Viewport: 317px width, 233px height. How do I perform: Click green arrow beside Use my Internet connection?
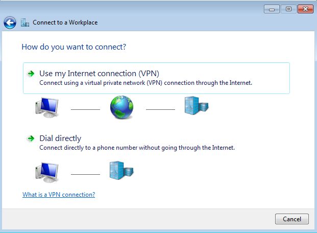(x=31, y=74)
